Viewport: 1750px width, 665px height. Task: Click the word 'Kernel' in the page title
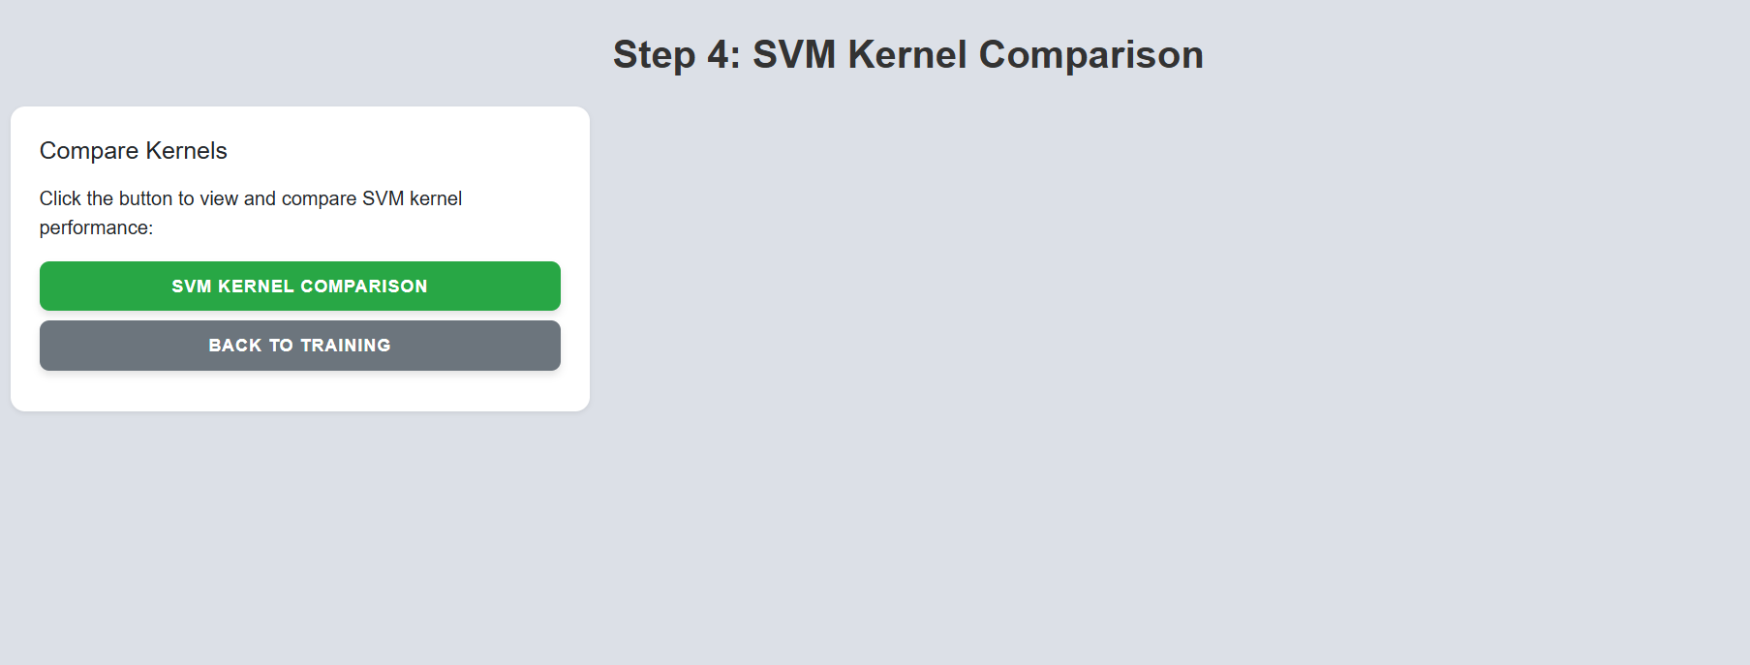click(x=907, y=54)
